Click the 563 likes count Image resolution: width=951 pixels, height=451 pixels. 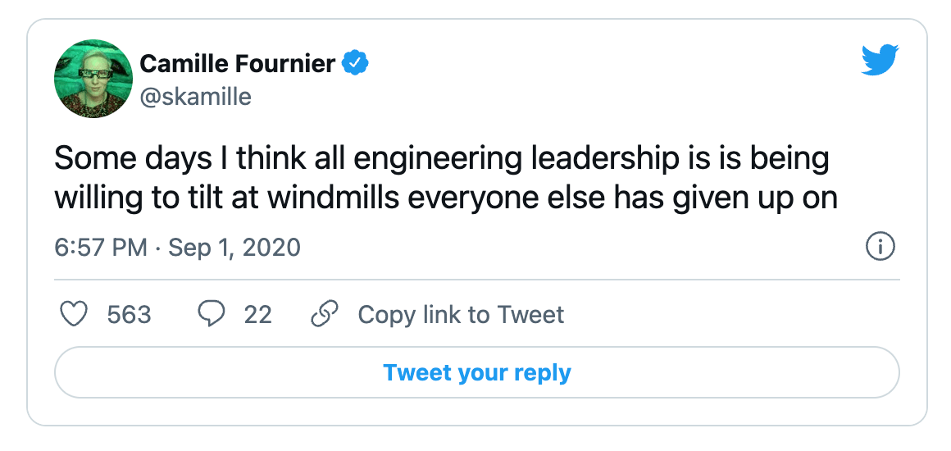point(130,314)
